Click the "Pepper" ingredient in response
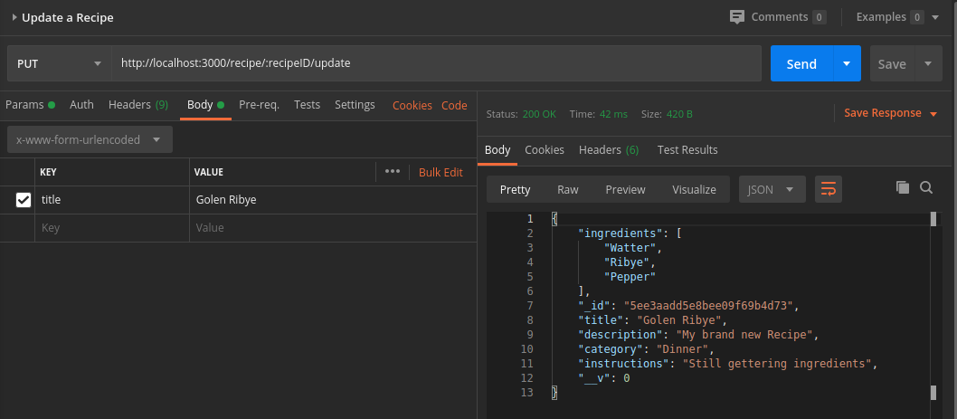Screen dimensions: 957x419 [630, 277]
